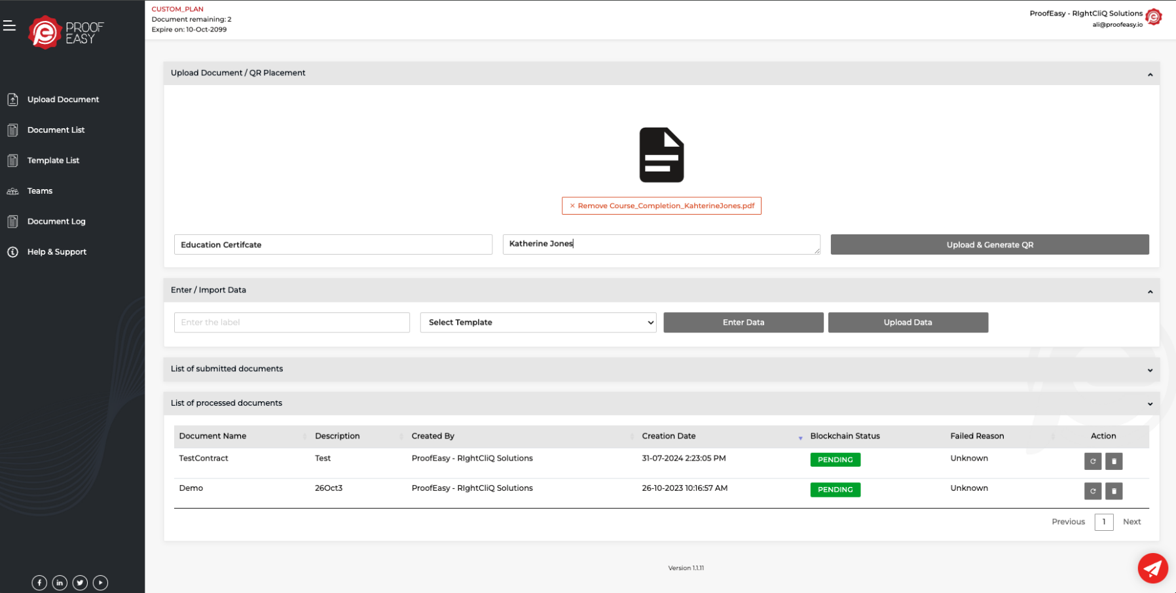Refresh status for TestContract row
The image size is (1176, 593).
coord(1093,461)
